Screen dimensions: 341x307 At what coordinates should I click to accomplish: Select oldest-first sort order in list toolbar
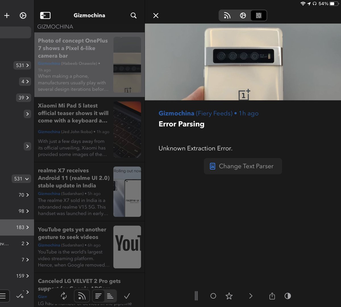110,296
